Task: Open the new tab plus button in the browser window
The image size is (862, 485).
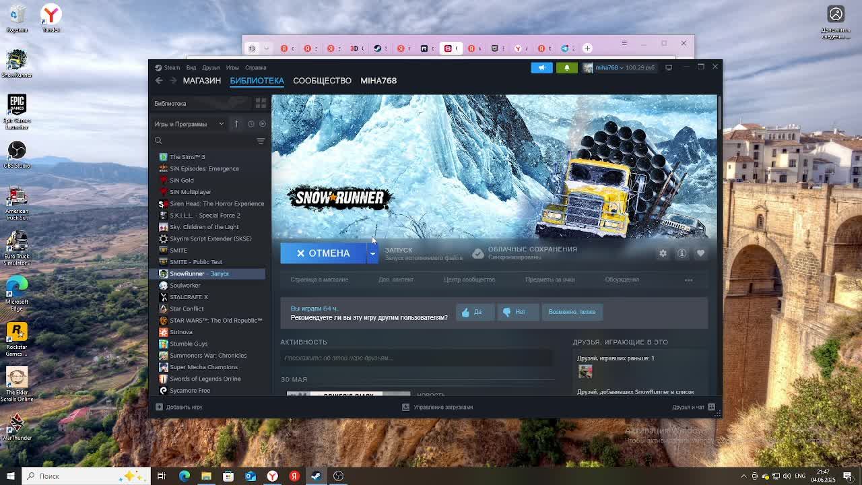Action: [x=587, y=48]
